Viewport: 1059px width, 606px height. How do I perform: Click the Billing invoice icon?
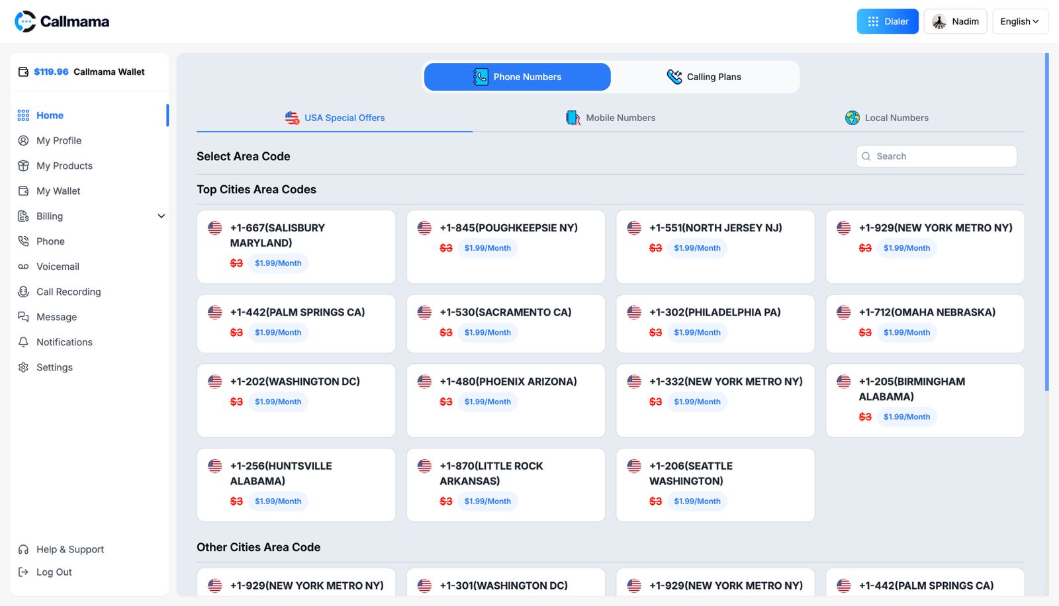pos(23,216)
